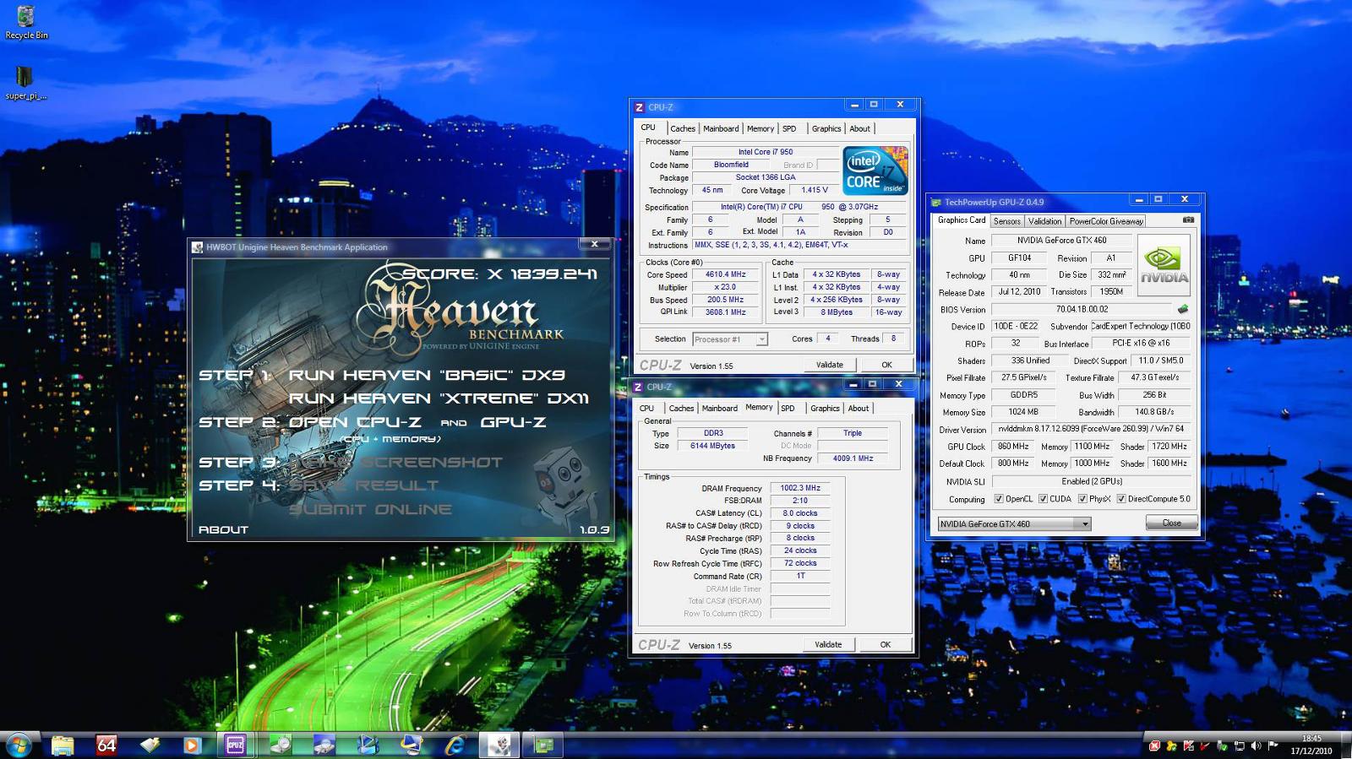Switch to the HWBOT Heaven taskbar button
Viewport: 1352px width, 759px height.
tap(499, 745)
